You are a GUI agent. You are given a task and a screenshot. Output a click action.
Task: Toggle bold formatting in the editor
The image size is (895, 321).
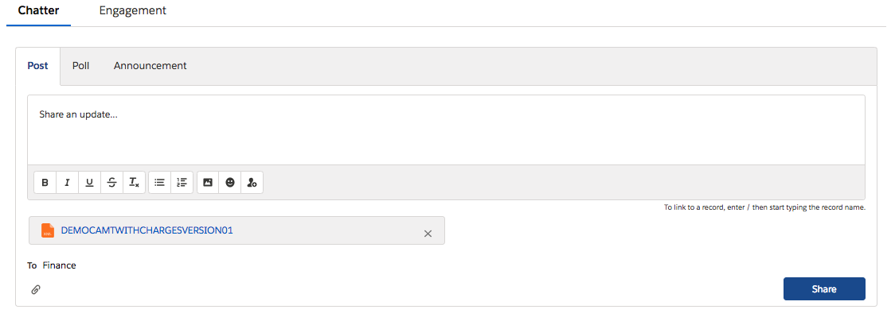[45, 183]
